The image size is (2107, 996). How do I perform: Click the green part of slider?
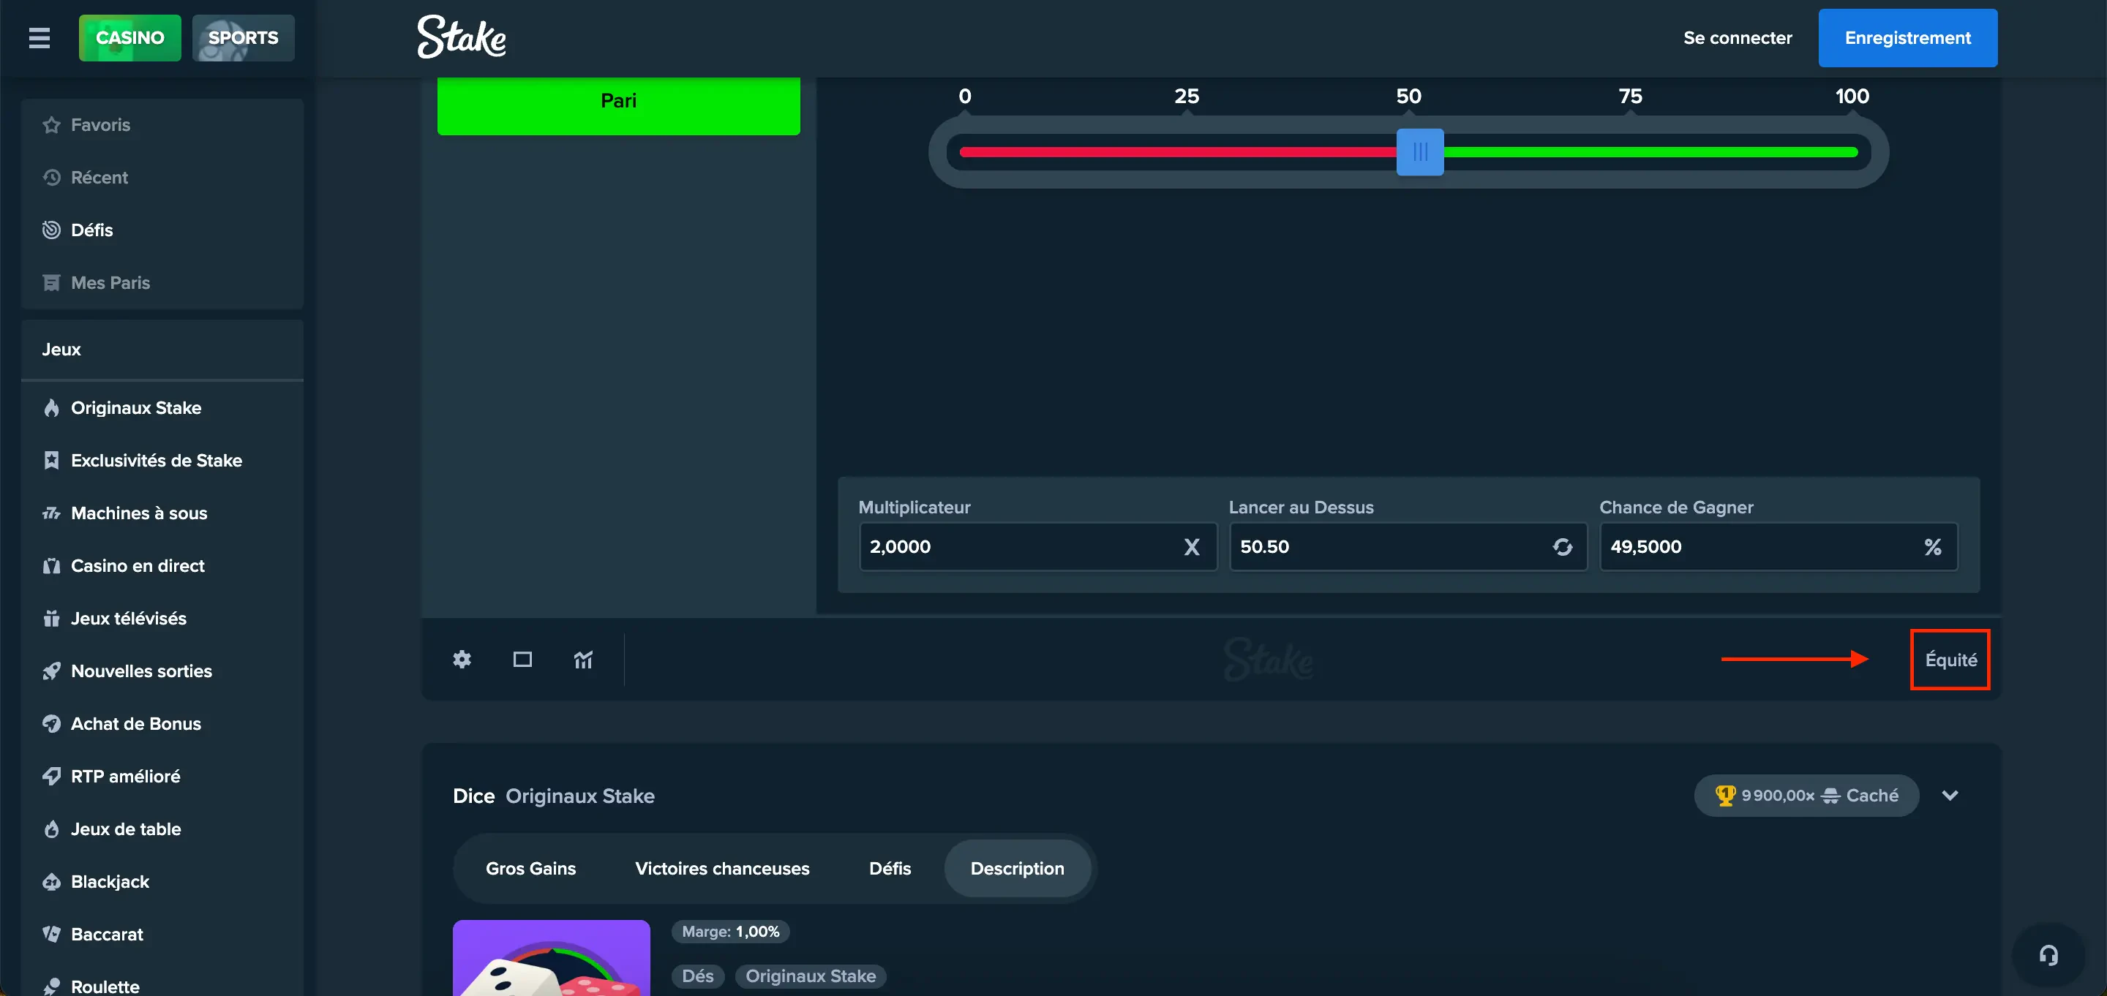(1650, 152)
